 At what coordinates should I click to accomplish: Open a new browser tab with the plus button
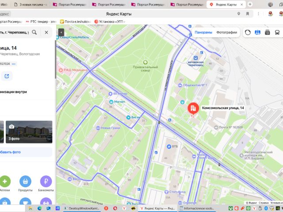[x=250, y=4]
